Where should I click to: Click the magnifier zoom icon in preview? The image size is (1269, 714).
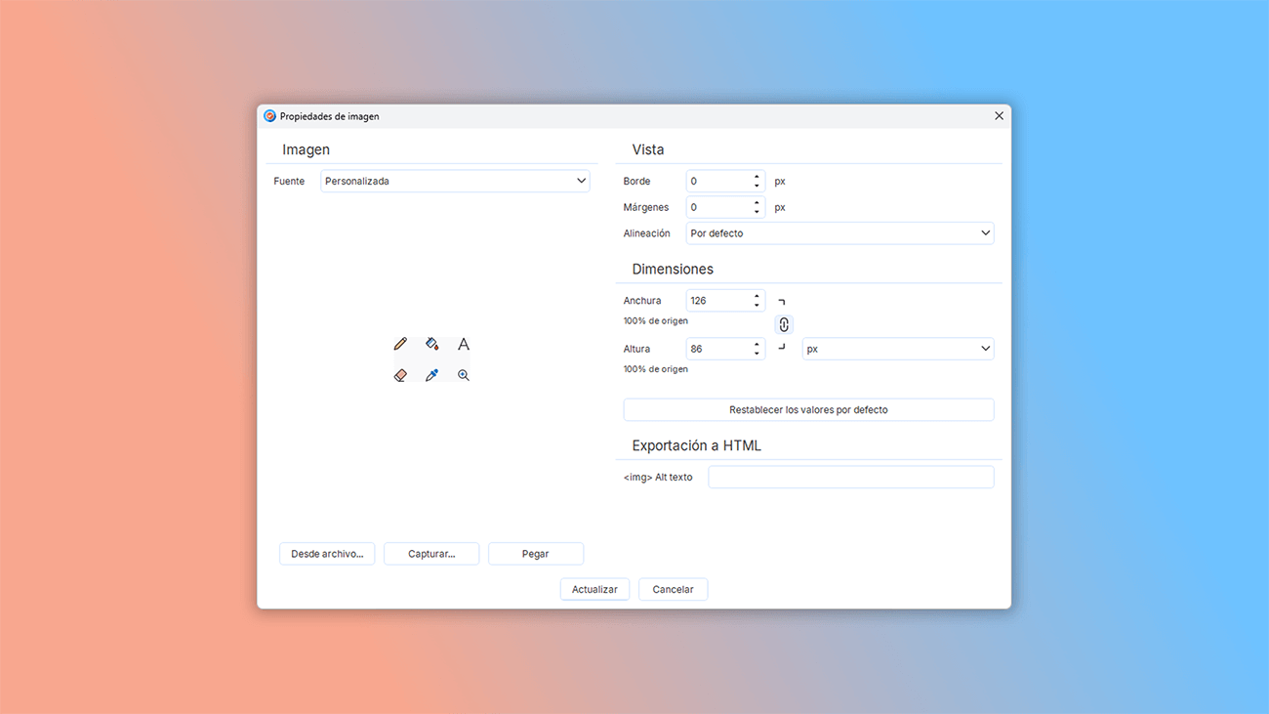[x=464, y=375]
